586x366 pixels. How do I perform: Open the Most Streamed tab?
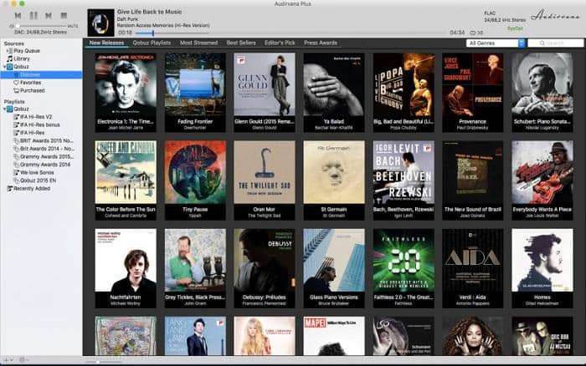pyautogui.click(x=199, y=43)
